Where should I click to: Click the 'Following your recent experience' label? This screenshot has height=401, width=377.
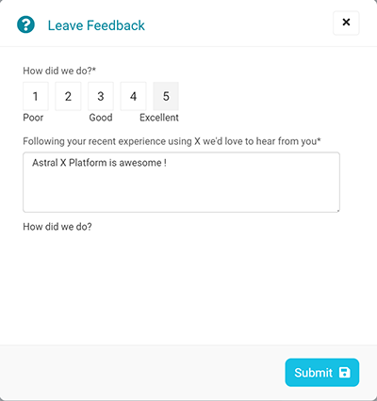click(172, 141)
